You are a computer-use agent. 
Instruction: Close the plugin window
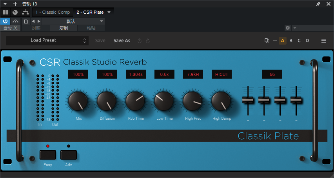click(329, 4)
